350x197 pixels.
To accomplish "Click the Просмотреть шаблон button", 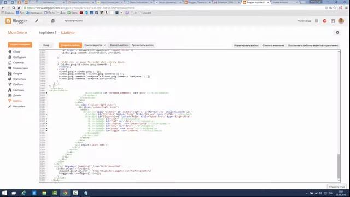I will tap(143, 45).
